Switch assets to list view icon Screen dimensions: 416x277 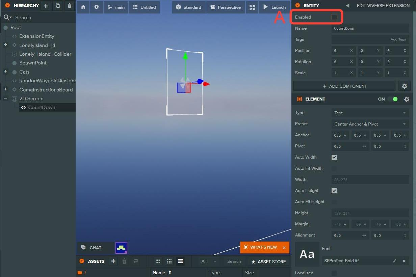tap(180, 261)
